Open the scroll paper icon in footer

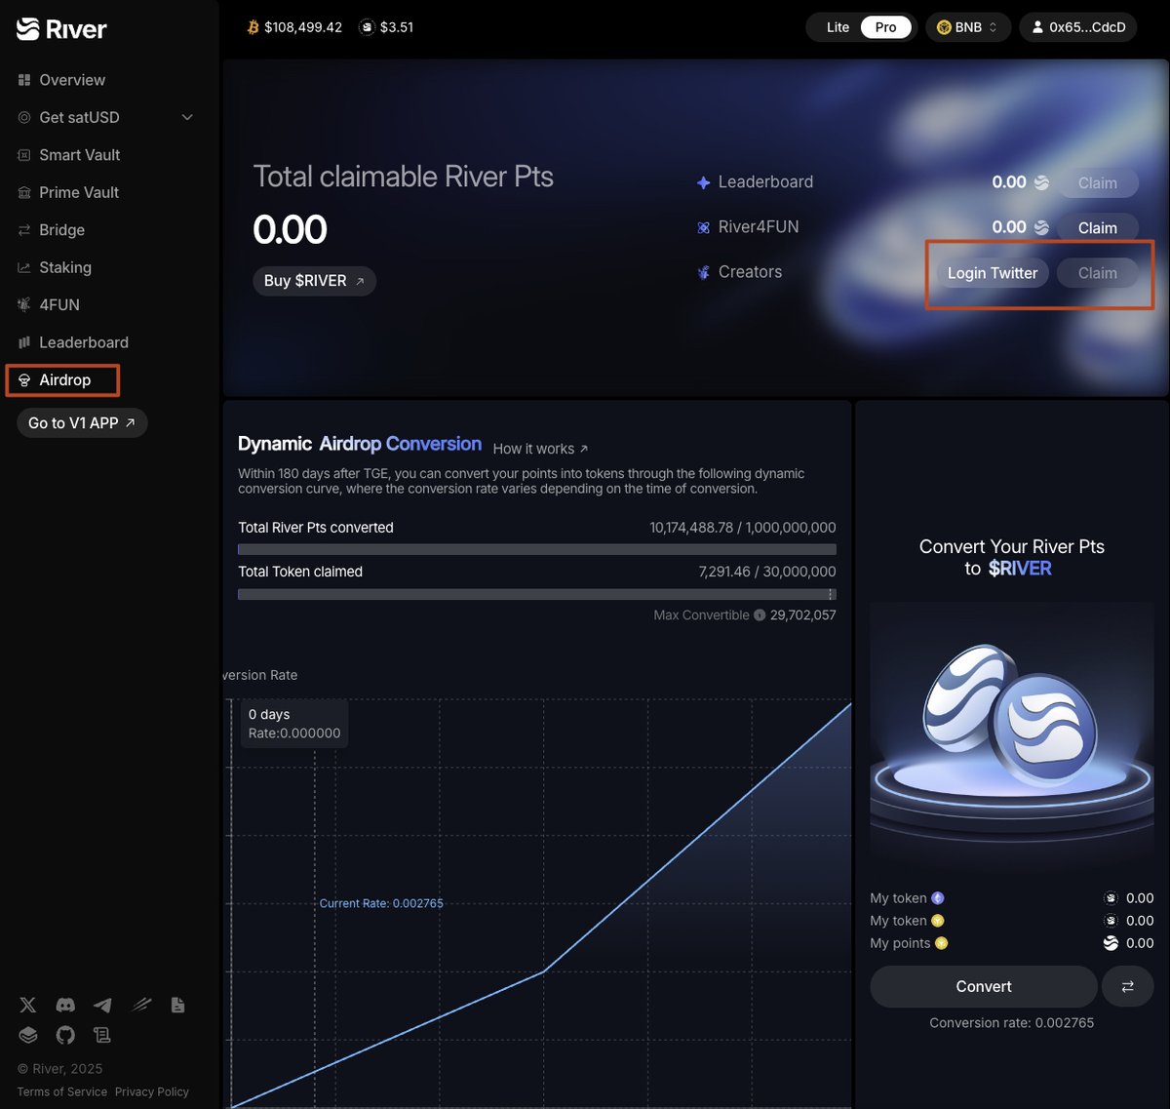tap(102, 1035)
